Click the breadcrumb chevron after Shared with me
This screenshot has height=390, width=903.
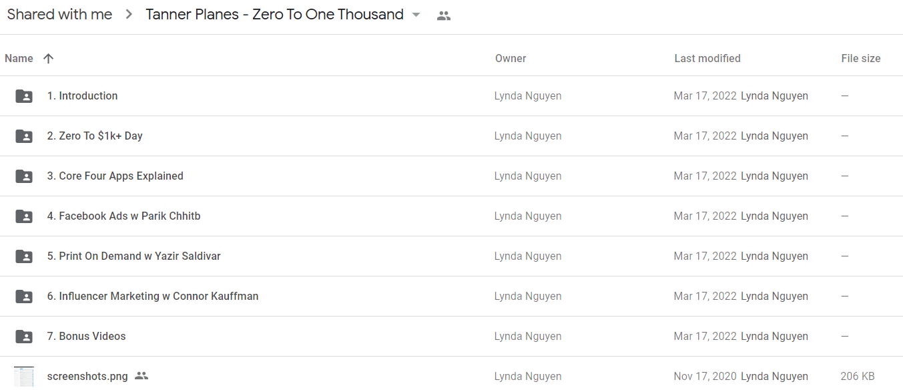(129, 15)
